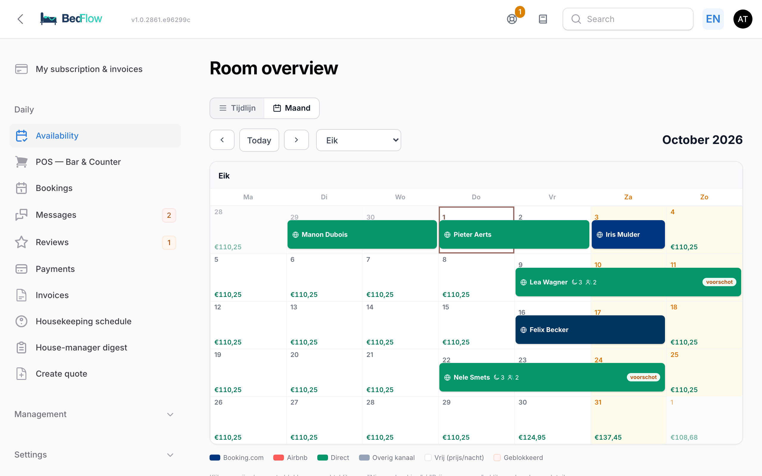Click the BedFlow logo

(x=71, y=18)
